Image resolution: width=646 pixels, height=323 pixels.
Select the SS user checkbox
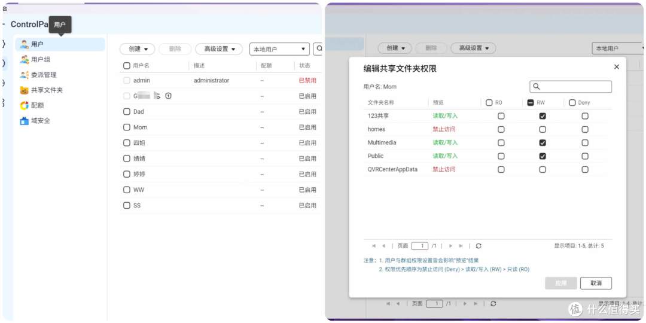click(126, 205)
